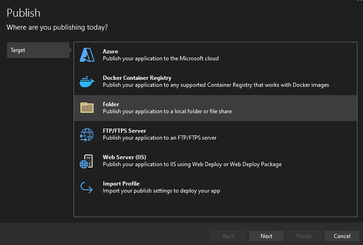Select the Azure title text

coord(110,51)
